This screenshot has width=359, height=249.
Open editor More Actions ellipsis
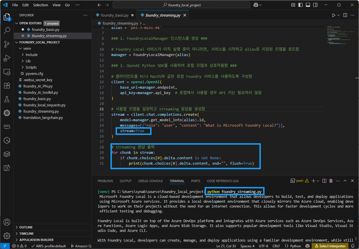point(352,15)
